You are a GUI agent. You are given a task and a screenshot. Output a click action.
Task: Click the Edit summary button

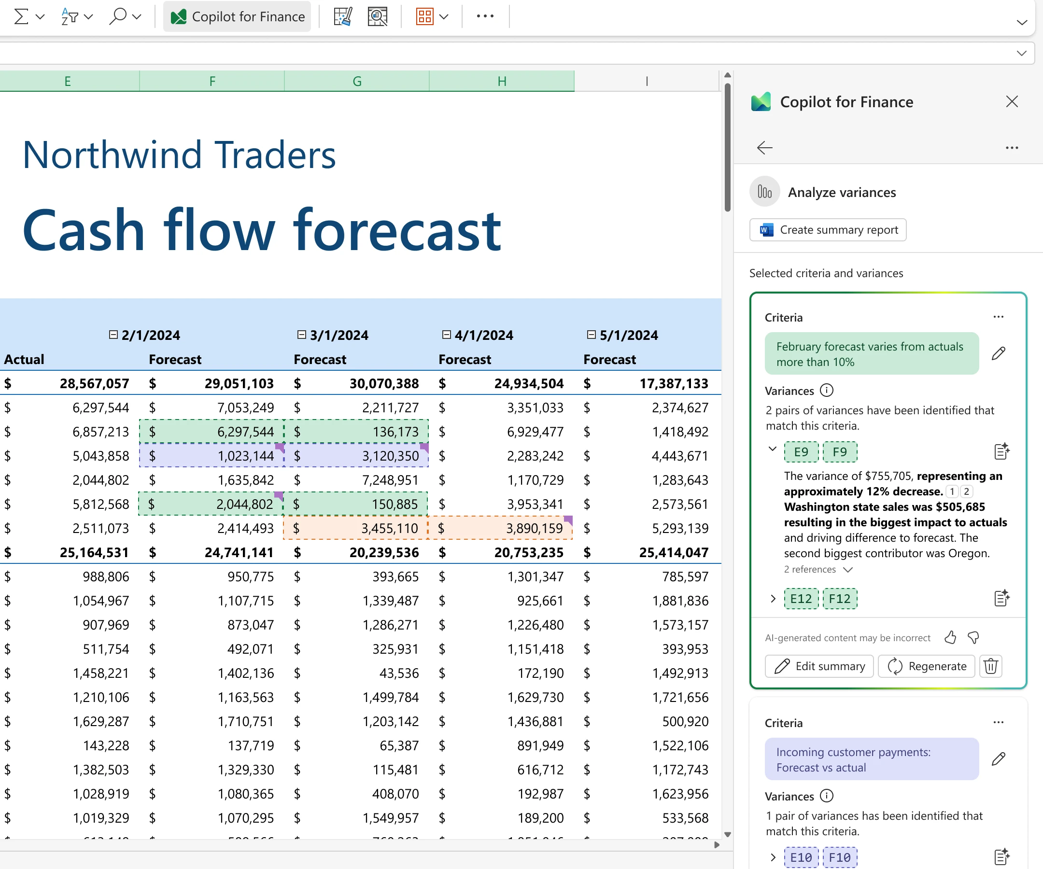[x=819, y=666]
